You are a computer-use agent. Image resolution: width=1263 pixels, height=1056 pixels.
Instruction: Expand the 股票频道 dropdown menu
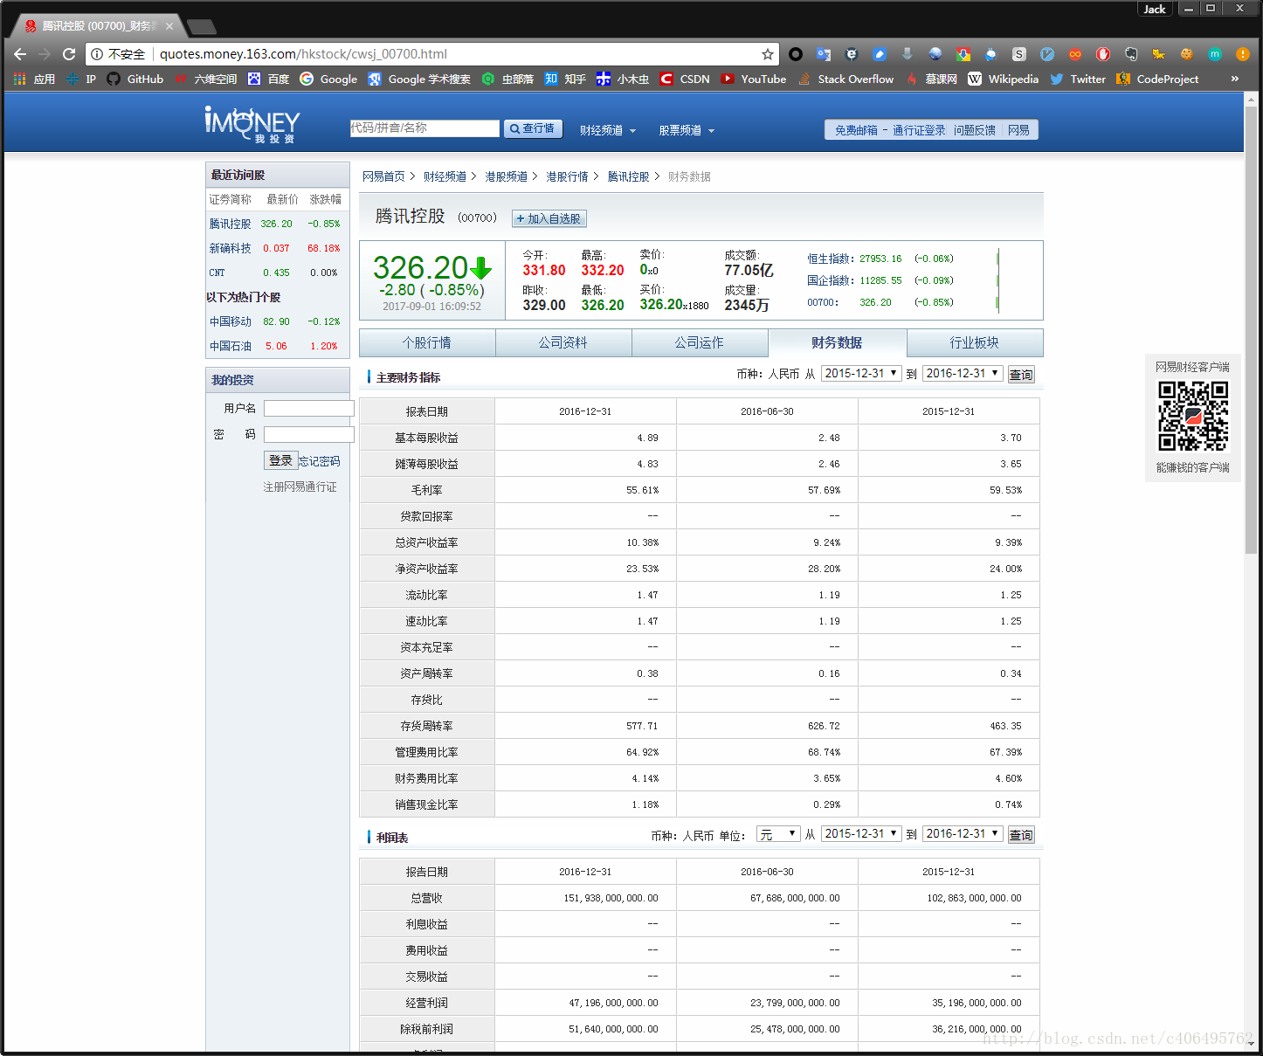click(x=687, y=130)
